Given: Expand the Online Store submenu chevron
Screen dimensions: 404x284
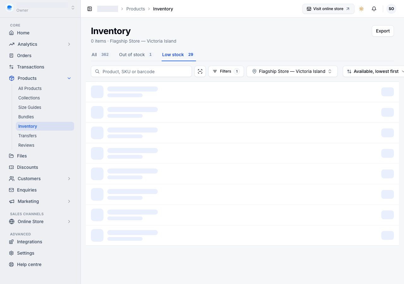Looking at the screenshot, I should [69, 222].
